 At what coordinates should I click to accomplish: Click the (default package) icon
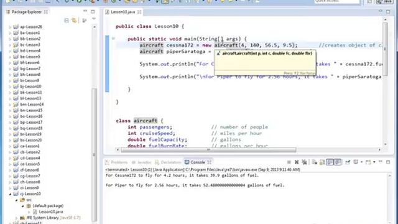coord(29,206)
